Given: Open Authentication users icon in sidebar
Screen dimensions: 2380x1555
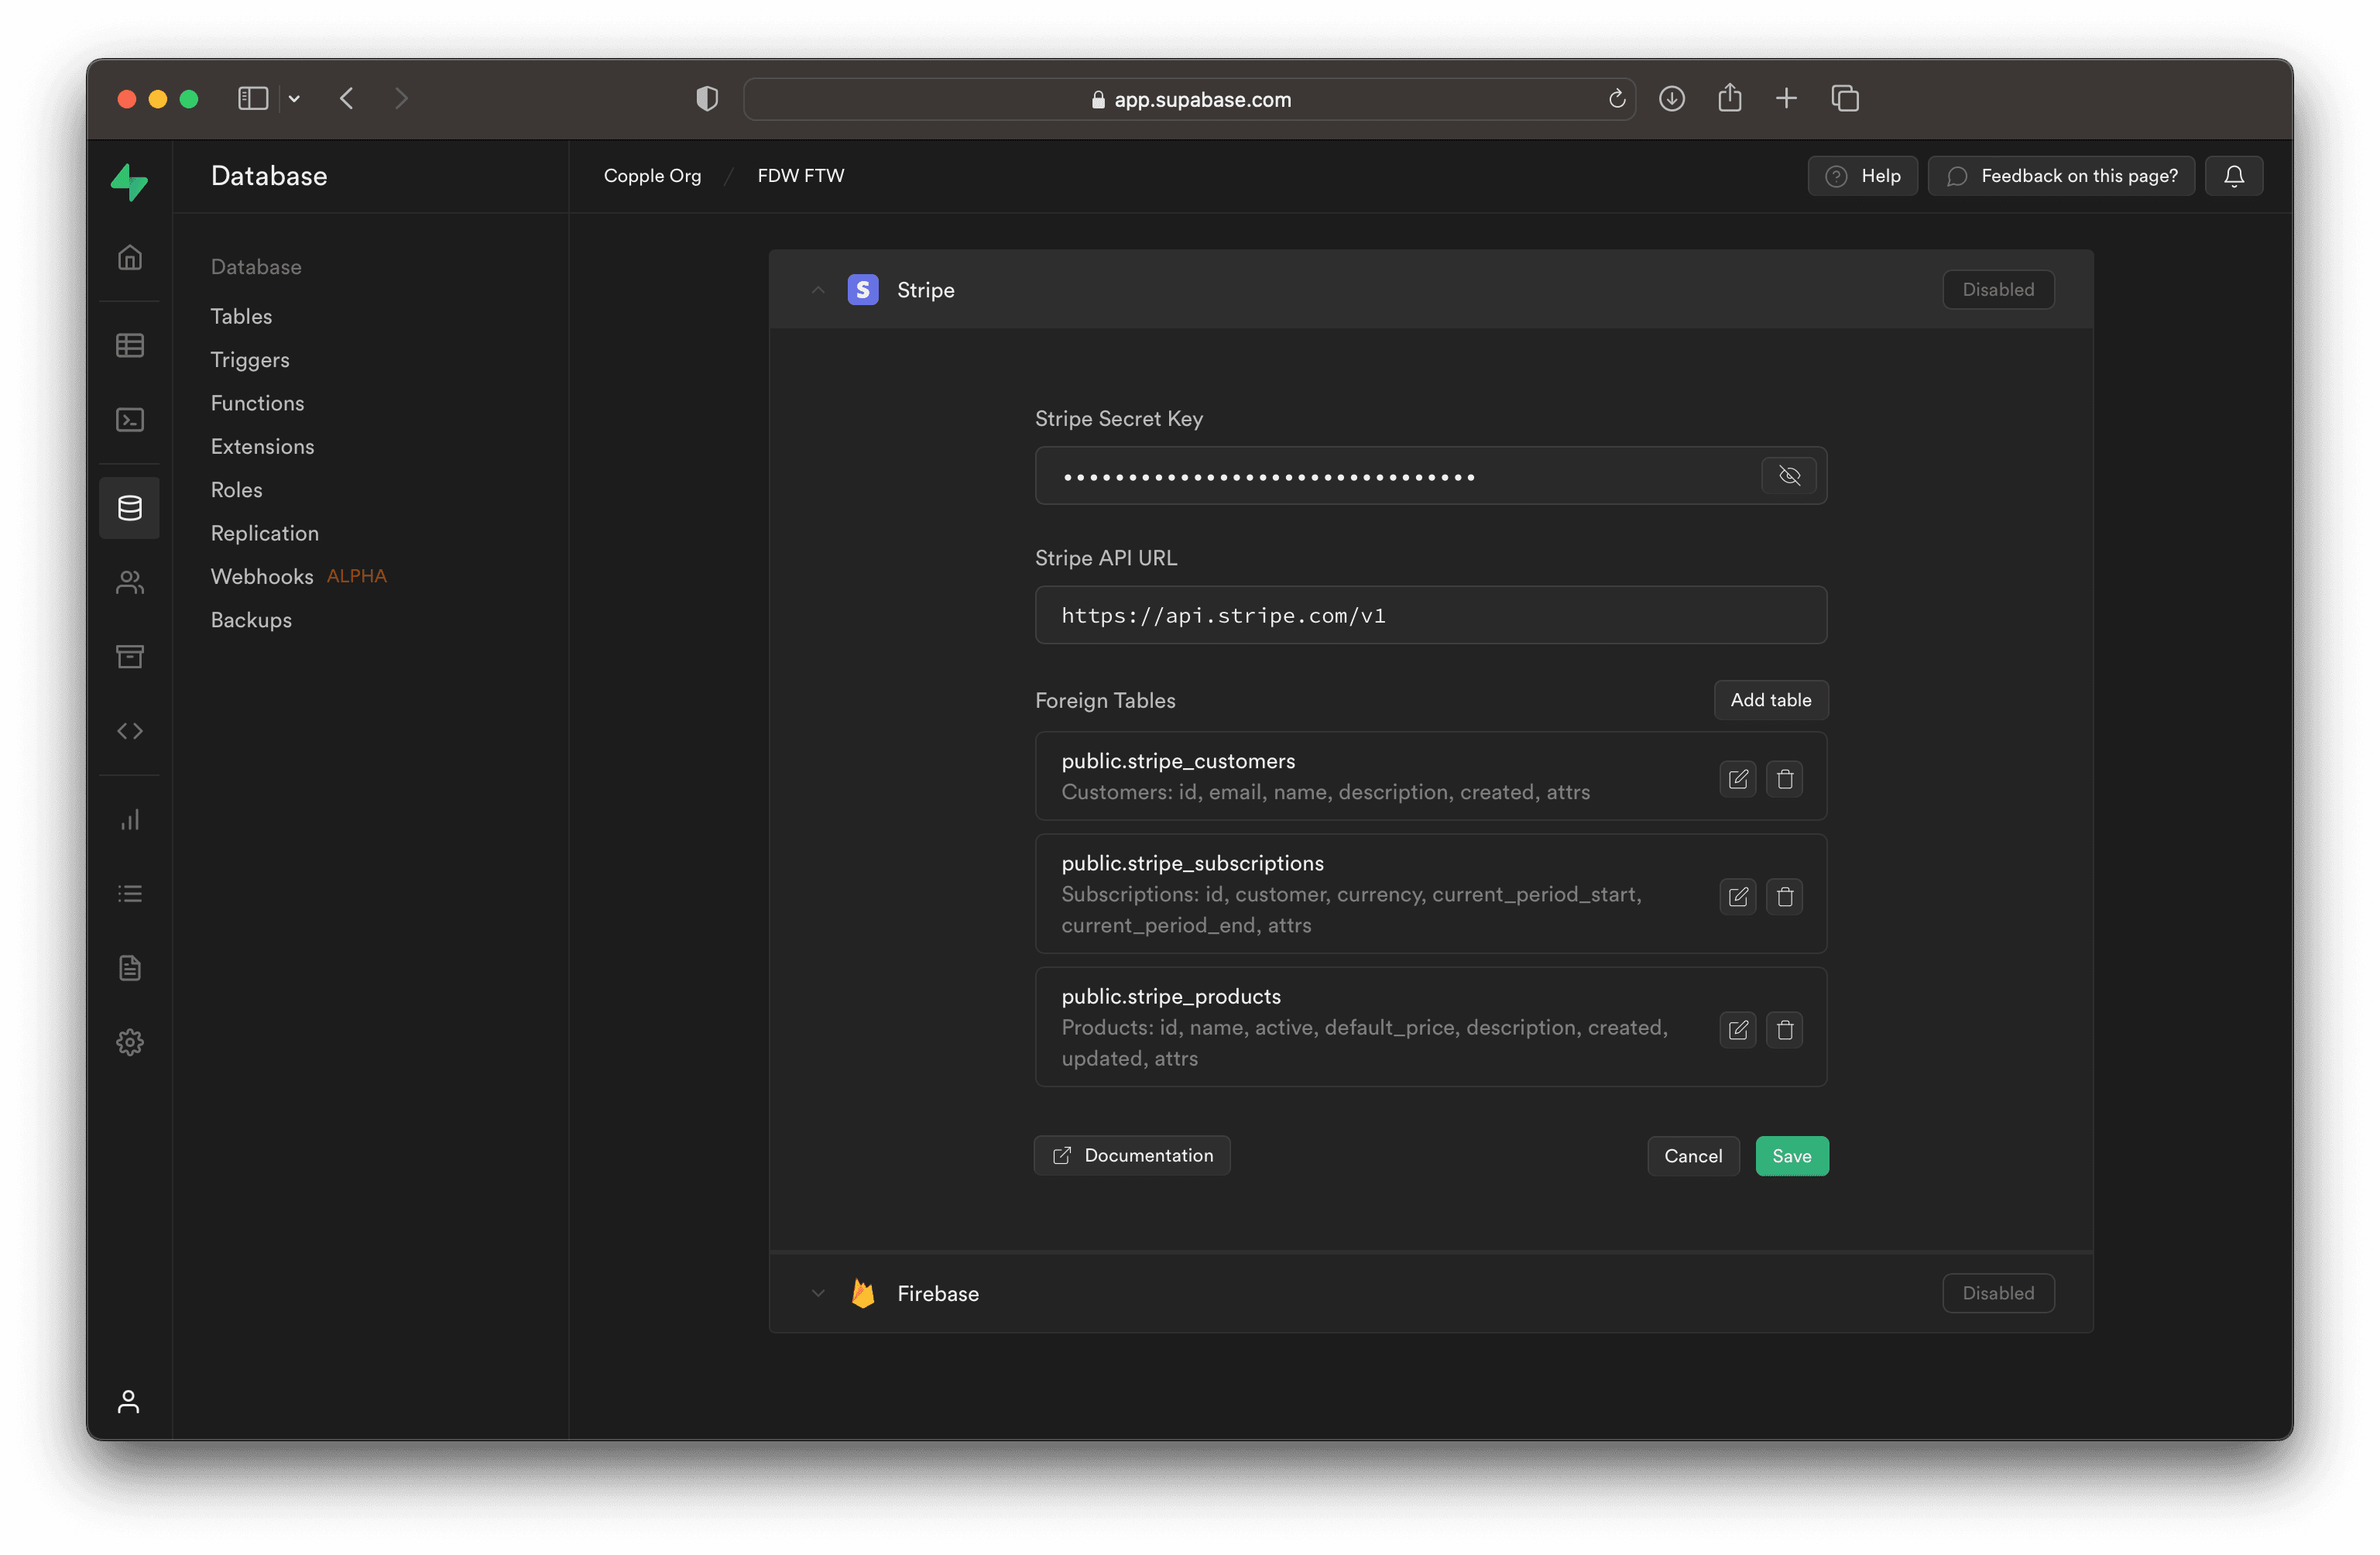Looking at the screenshot, I should point(130,582).
